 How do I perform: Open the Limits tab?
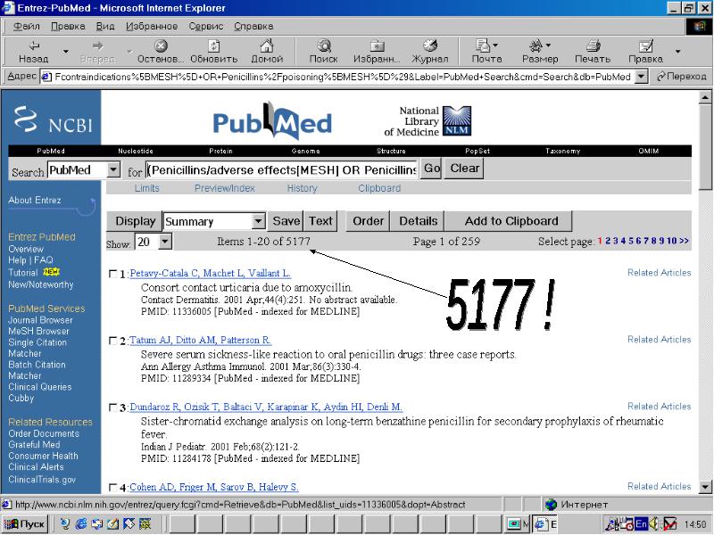click(146, 188)
